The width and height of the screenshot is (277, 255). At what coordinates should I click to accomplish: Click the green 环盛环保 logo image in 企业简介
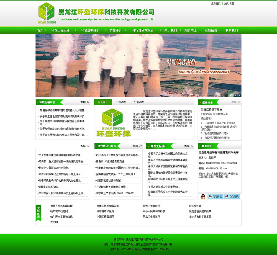[114, 123]
